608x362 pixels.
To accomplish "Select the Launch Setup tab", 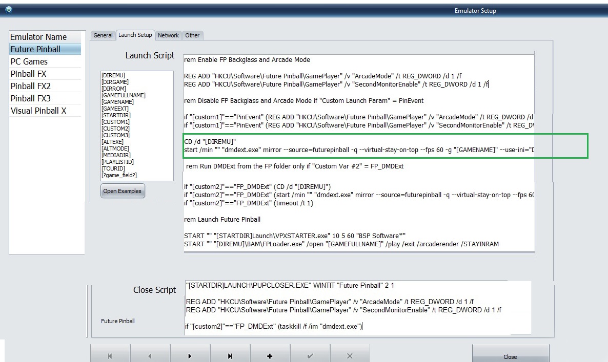I will (x=135, y=35).
